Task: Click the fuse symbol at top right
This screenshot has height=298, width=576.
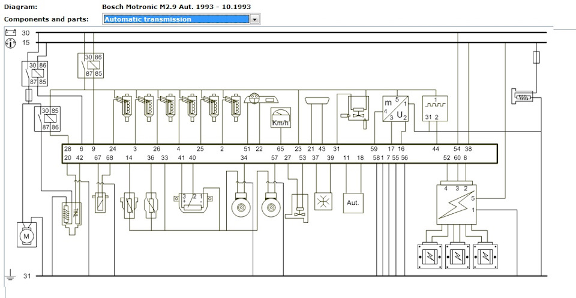Action: click(536, 57)
